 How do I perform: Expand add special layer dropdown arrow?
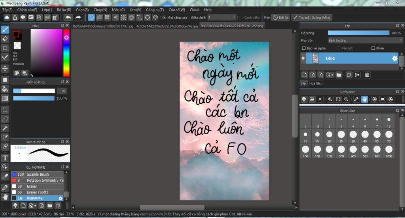click(332, 75)
